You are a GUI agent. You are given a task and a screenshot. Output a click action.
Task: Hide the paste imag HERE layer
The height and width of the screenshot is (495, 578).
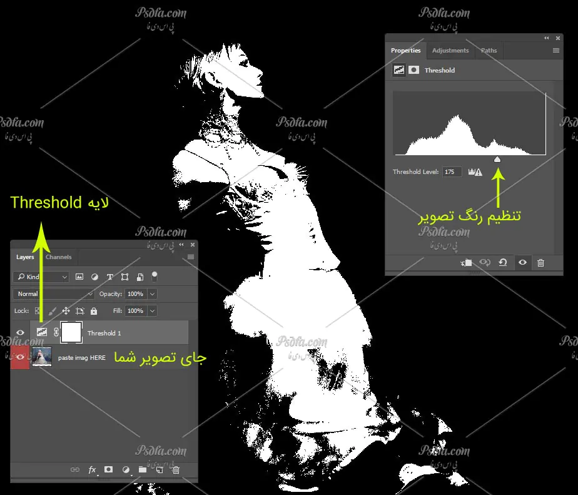coord(20,357)
